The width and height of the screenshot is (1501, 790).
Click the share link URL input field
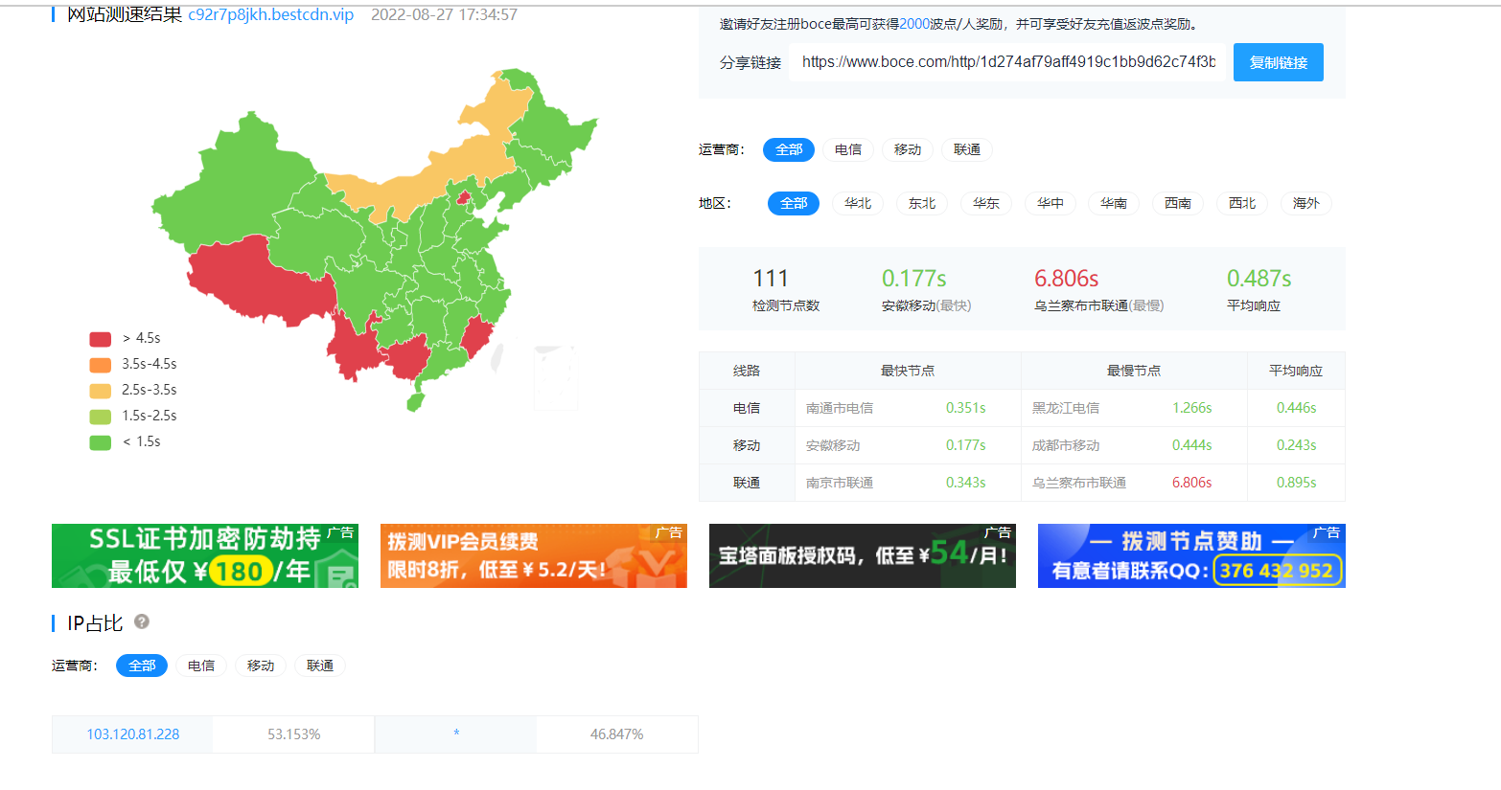[1006, 62]
